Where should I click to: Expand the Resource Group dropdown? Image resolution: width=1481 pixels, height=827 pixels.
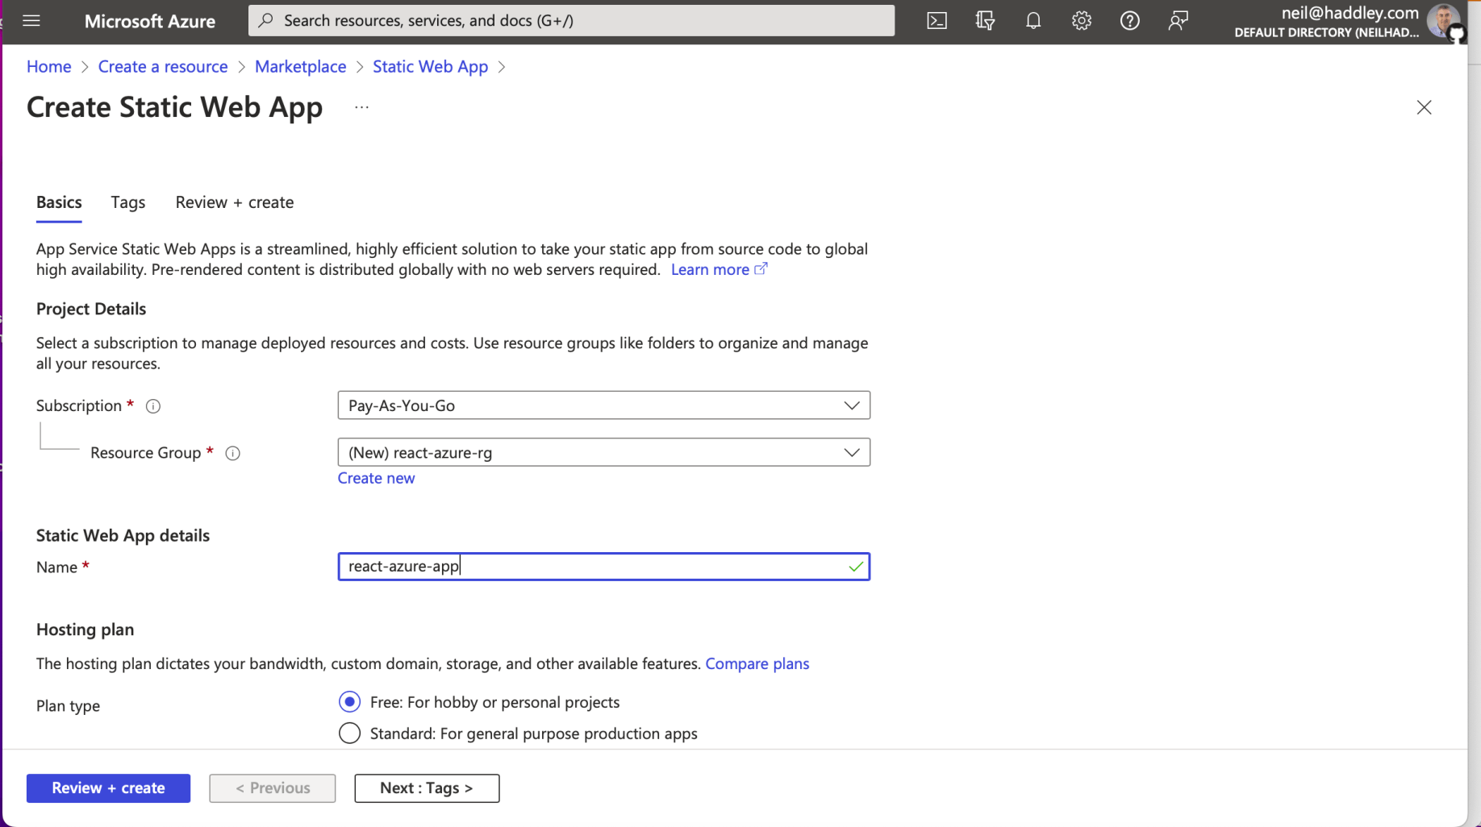pyautogui.click(x=603, y=452)
